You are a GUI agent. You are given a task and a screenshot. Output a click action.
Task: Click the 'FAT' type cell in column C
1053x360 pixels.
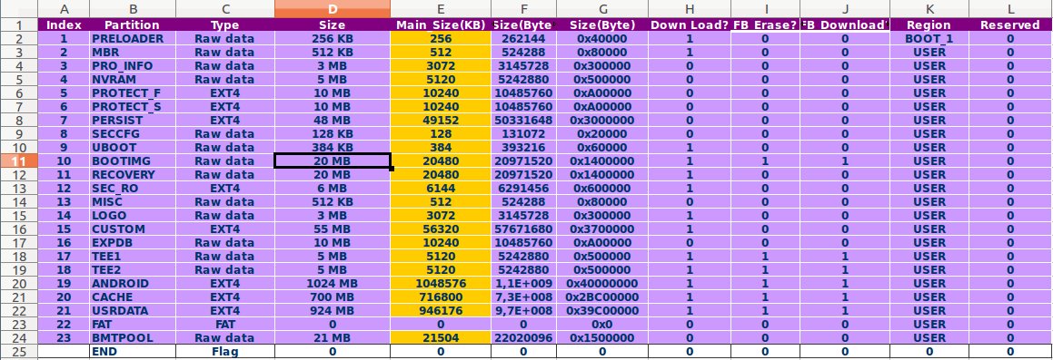click(x=225, y=325)
